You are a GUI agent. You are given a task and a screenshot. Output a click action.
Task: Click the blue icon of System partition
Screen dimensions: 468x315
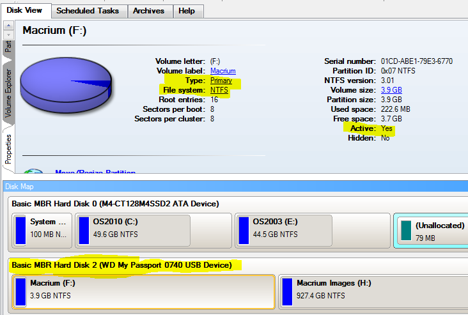tap(20, 231)
